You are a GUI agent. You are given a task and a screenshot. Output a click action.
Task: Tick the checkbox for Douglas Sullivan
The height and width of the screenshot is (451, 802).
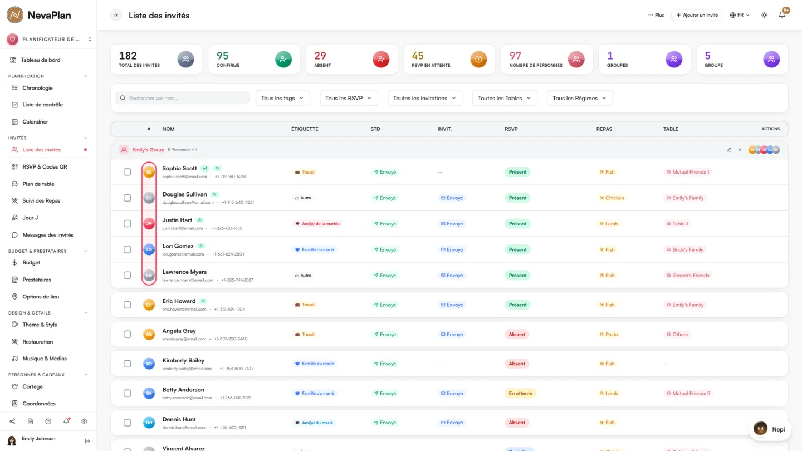[x=128, y=198]
